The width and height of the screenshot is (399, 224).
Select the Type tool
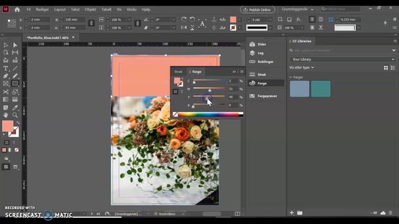click(x=6, y=68)
